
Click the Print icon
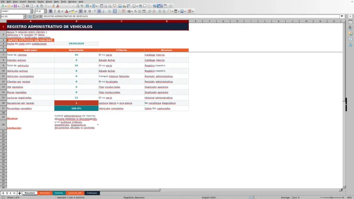[x=27, y=6]
